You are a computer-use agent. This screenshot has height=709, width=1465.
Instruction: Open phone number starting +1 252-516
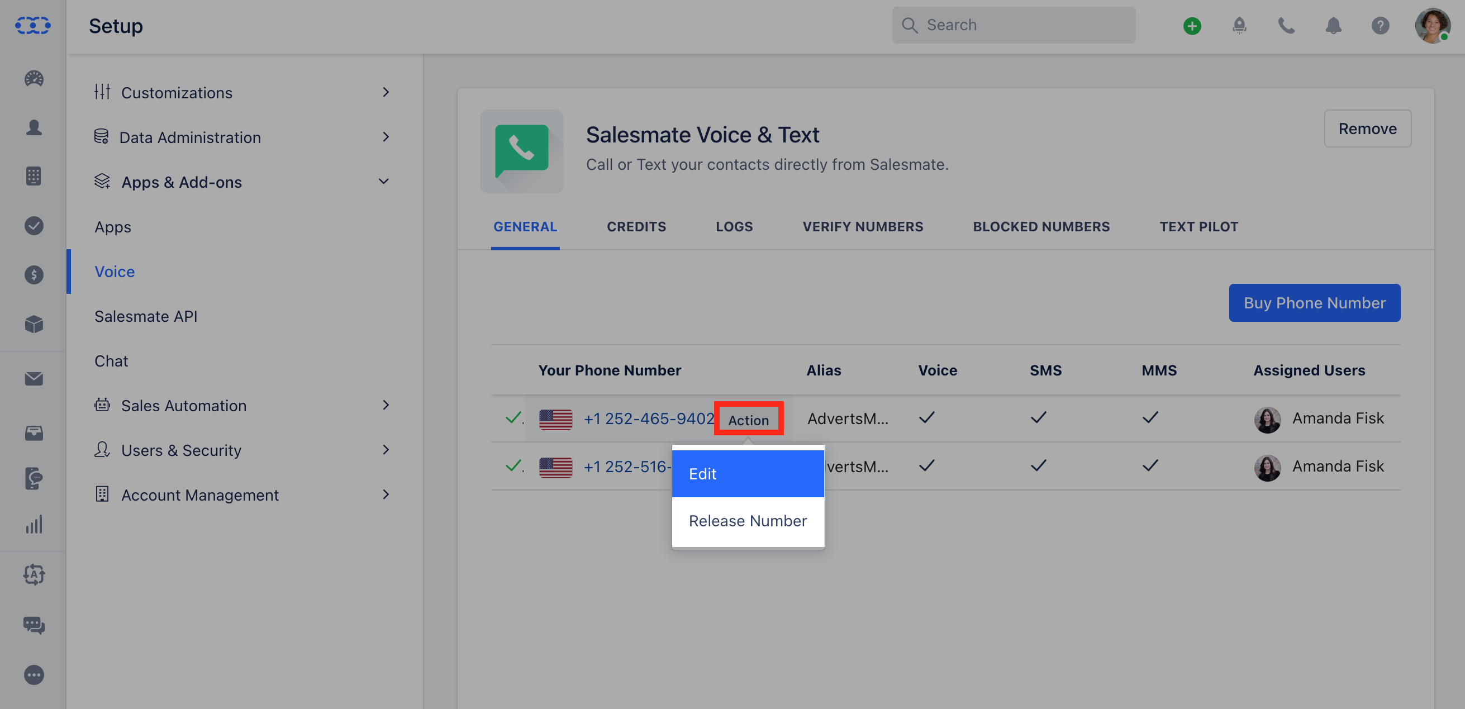627,467
